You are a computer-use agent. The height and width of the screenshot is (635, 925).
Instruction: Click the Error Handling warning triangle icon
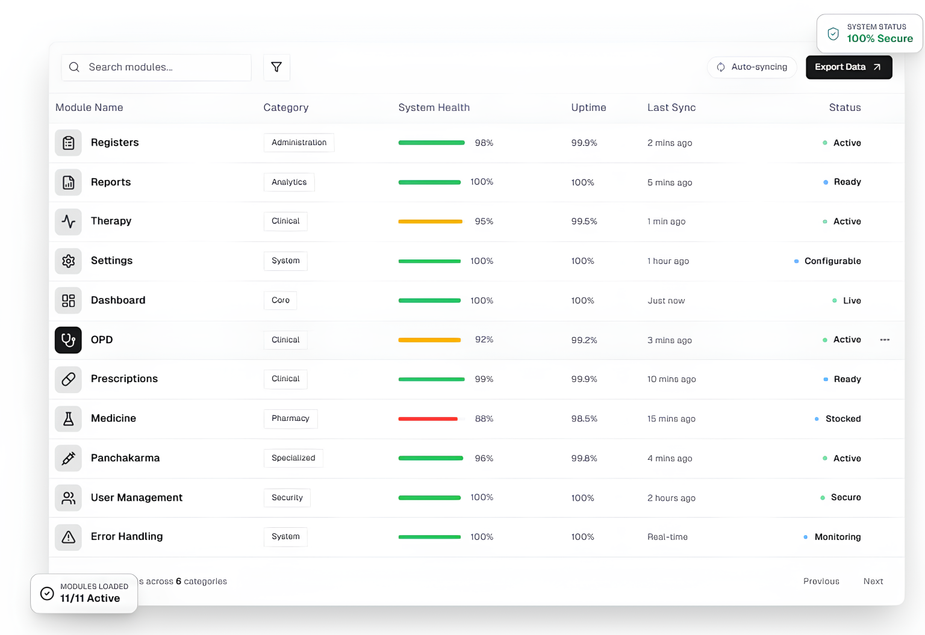pos(68,537)
